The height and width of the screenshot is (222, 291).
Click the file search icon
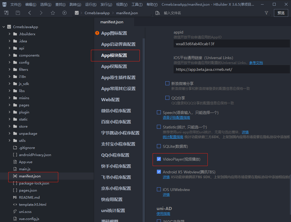[x=157, y=13]
